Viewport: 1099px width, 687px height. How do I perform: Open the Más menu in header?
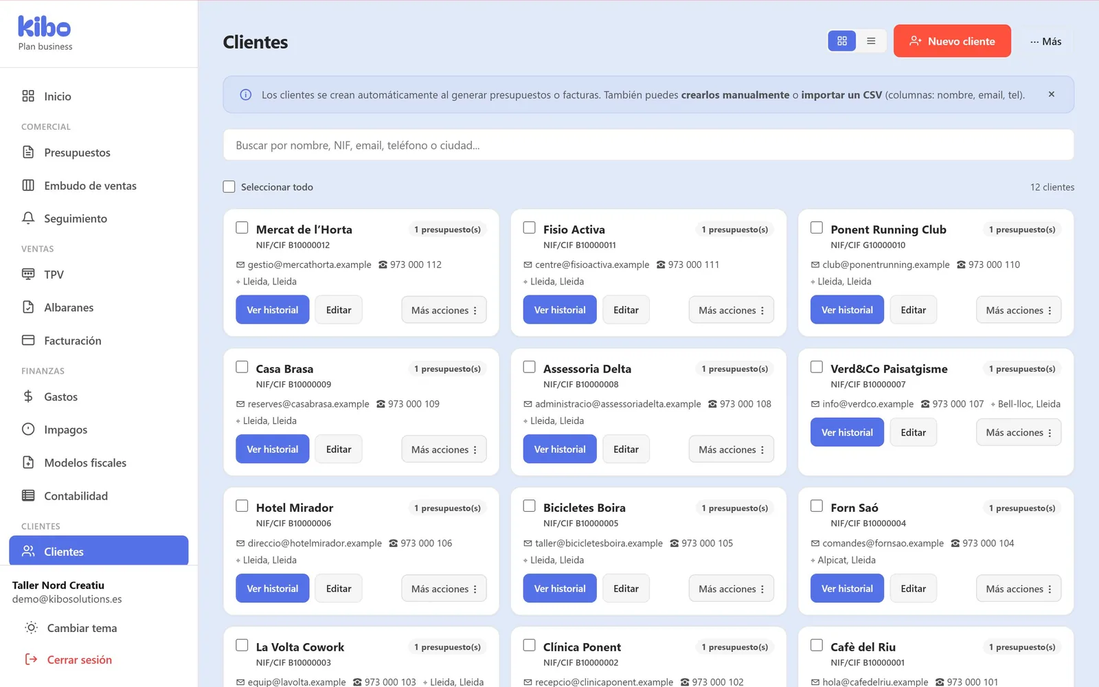[1046, 41]
